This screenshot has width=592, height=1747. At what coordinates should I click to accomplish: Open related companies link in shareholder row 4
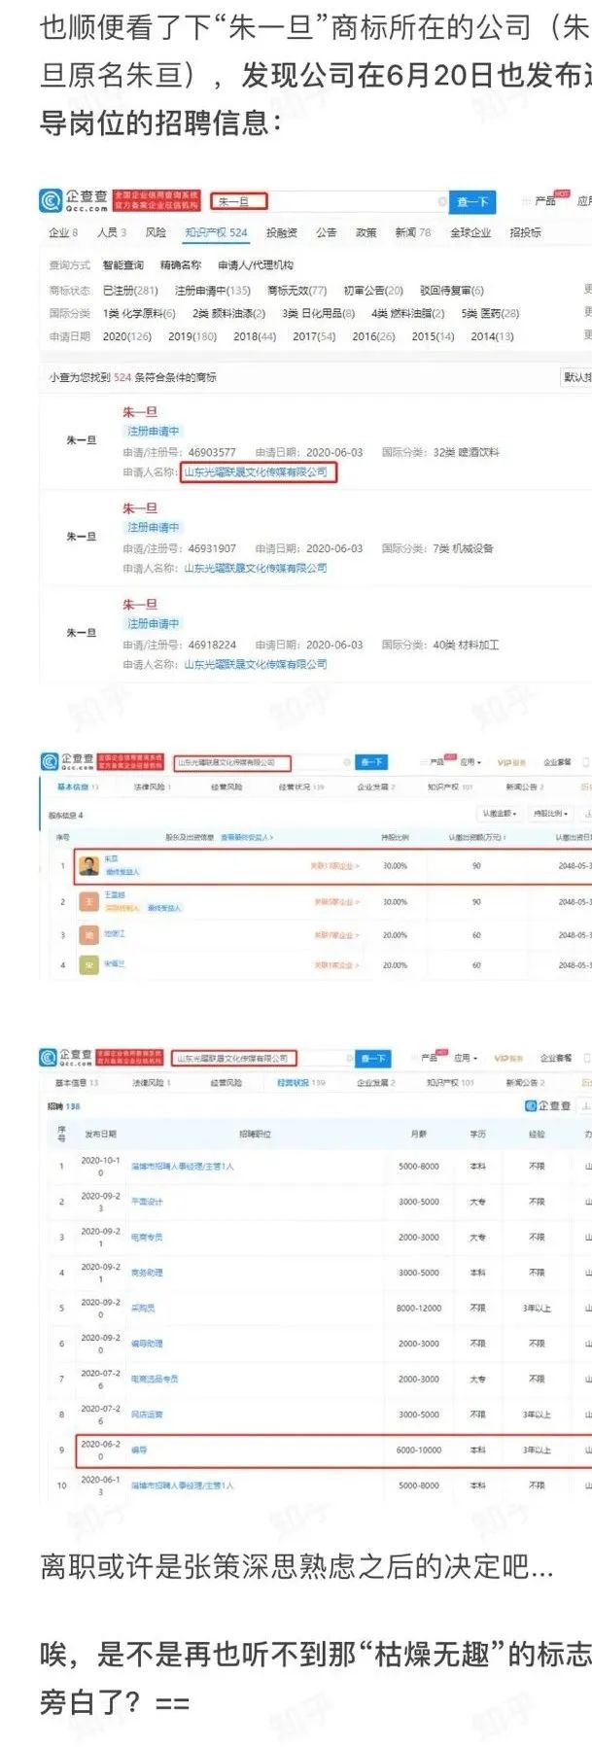[337, 965]
